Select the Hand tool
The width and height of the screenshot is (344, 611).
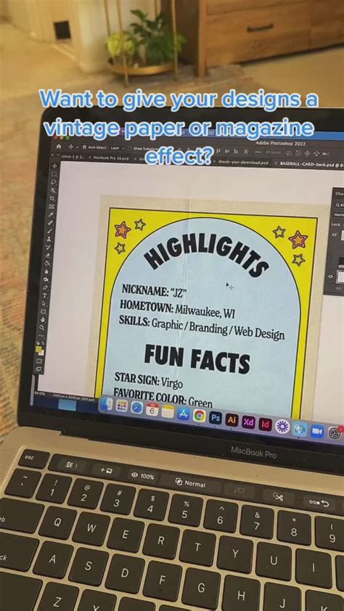click(43, 319)
